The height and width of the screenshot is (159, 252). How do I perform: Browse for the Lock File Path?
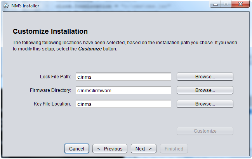(205, 77)
